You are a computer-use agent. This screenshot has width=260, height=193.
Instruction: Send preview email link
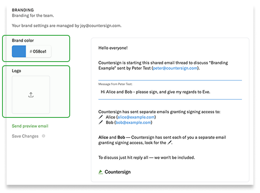pos(30,126)
